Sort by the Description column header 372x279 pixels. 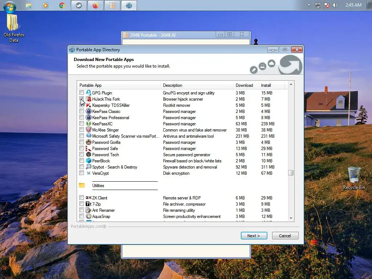tap(197, 85)
